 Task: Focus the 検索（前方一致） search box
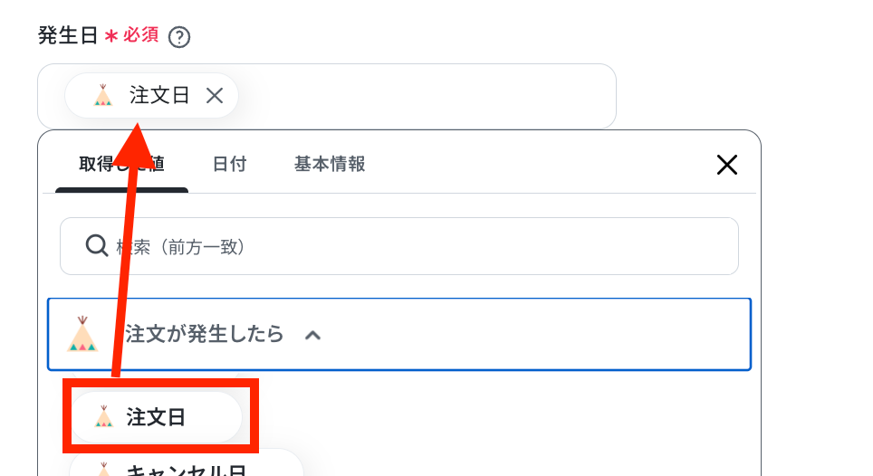pyautogui.click(x=399, y=246)
